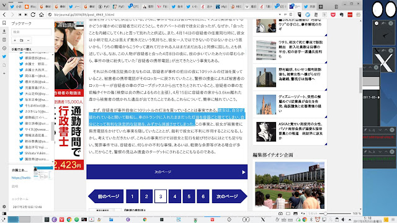
Task: Go to the home page
Action: pos(42,15)
